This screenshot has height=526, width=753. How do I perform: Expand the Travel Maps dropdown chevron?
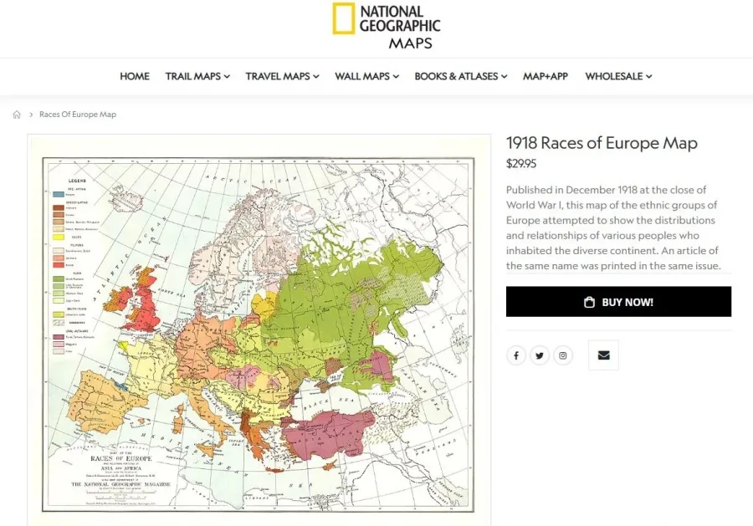(x=316, y=76)
